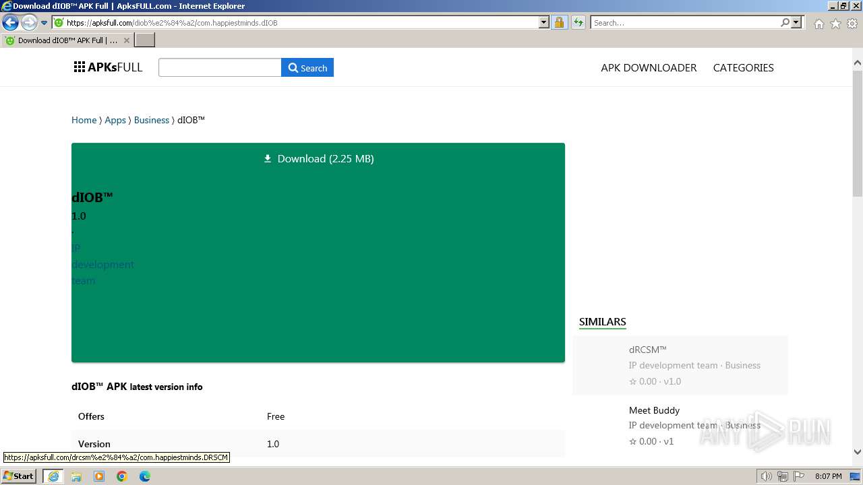Click the vertical scrollbar thumb

(x=858, y=133)
